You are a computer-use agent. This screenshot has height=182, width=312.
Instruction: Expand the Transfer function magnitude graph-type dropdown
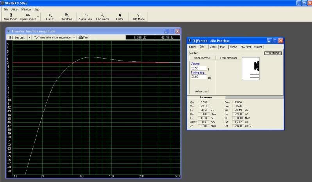tap(74, 37)
